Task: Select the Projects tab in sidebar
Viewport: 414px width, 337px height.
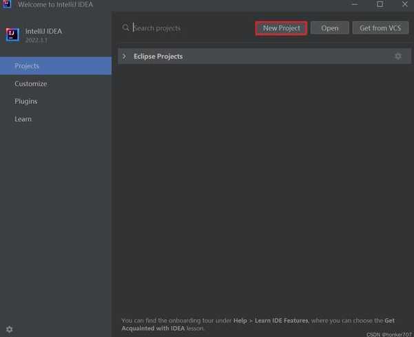Action: coord(56,65)
